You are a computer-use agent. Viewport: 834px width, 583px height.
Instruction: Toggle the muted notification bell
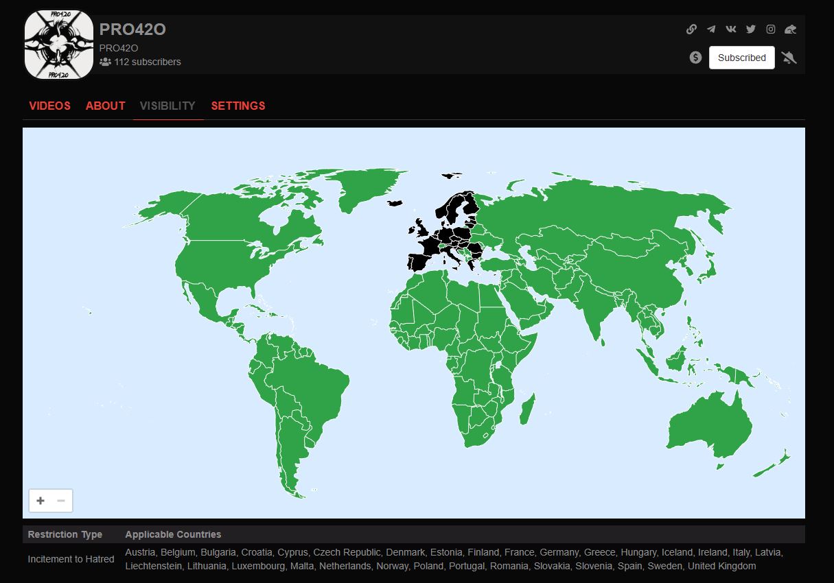(x=789, y=58)
